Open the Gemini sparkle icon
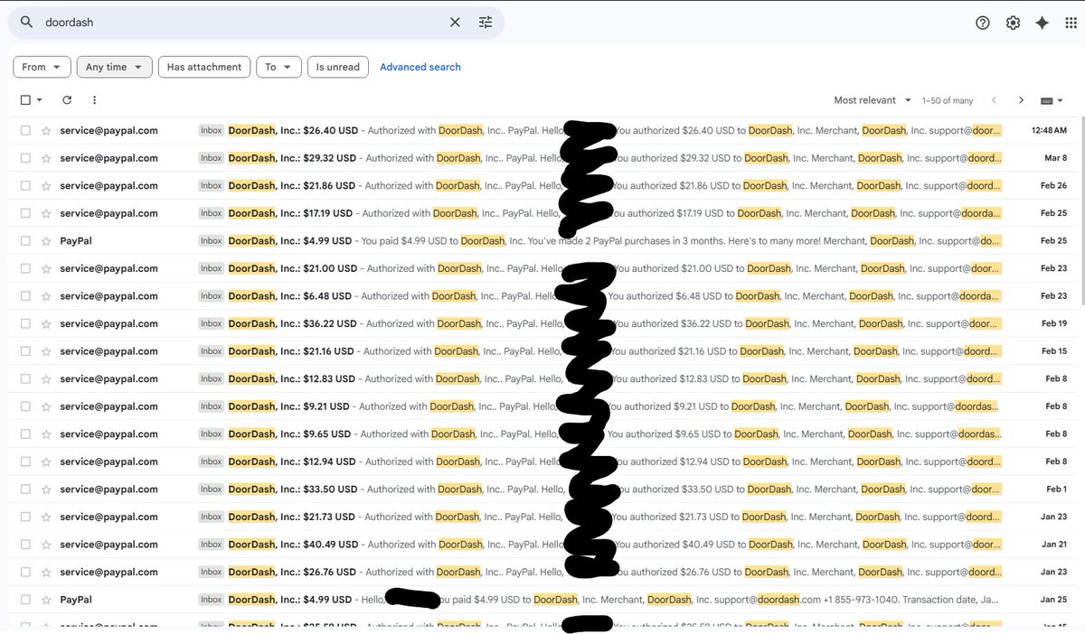This screenshot has height=634, width=1085. click(1043, 23)
